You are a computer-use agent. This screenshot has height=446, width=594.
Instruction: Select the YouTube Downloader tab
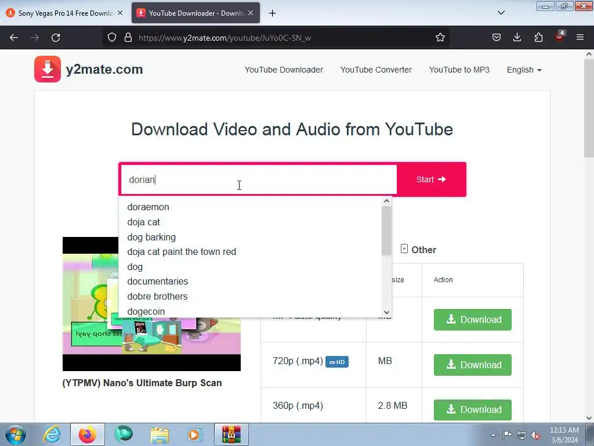pyautogui.click(x=195, y=13)
